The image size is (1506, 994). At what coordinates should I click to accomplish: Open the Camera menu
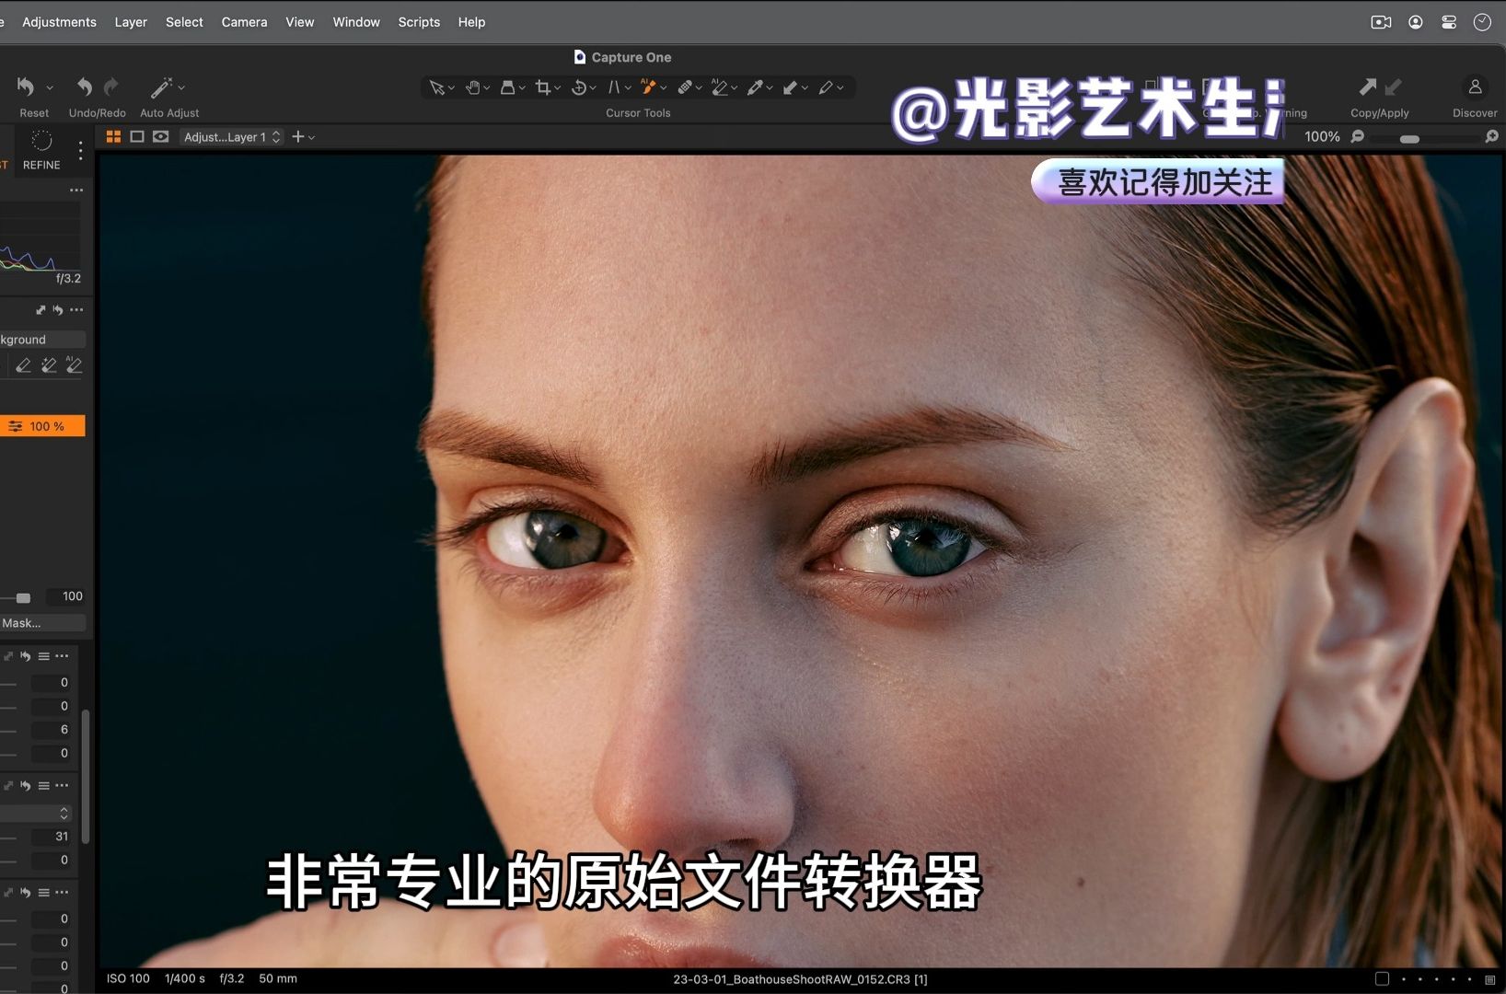pos(243,21)
